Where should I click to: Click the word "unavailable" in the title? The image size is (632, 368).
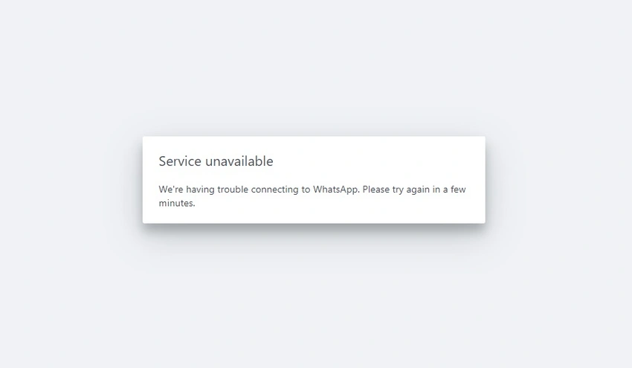[239, 161]
